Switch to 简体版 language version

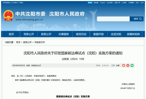click(x=90, y=3)
